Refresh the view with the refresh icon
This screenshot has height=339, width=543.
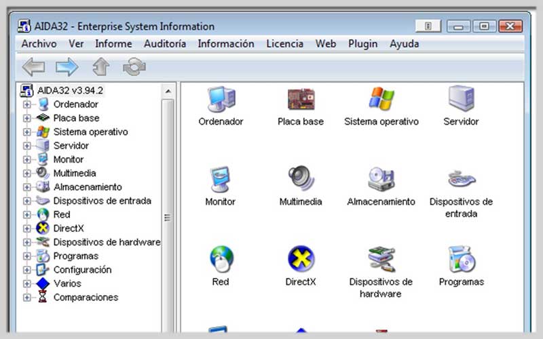coord(134,66)
